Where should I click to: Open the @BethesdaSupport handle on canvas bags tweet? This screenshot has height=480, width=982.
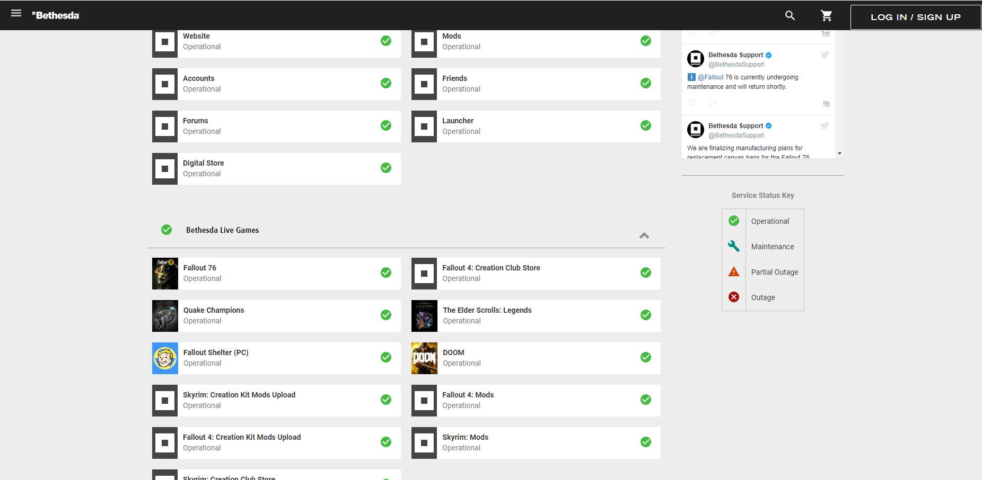click(x=736, y=135)
